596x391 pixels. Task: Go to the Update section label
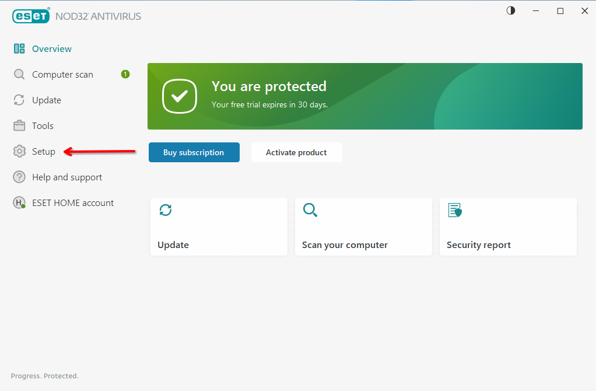pyautogui.click(x=47, y=100)
